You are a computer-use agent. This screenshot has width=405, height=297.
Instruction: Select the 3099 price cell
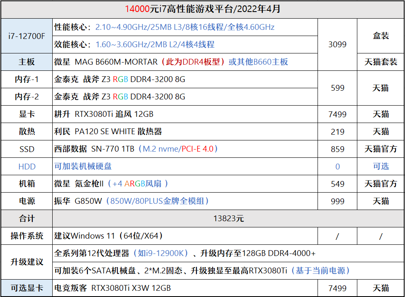tap(337, 44)
